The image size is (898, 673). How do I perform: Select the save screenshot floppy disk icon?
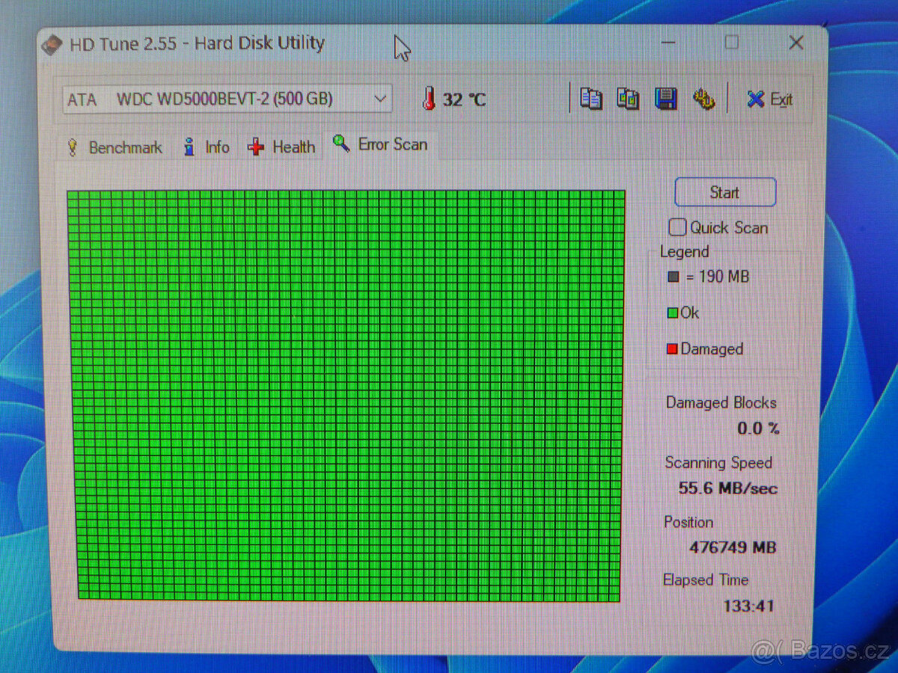click(x=667, y=98)
